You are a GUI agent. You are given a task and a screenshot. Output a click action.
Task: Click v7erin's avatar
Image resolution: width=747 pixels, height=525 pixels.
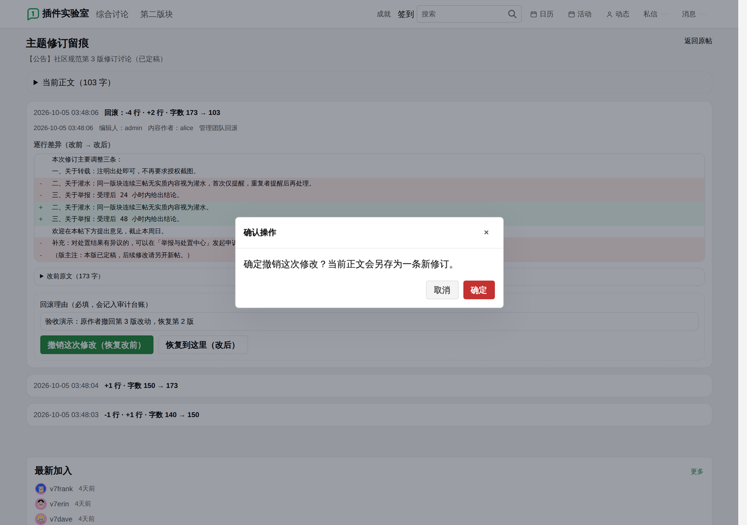(41, 504)
